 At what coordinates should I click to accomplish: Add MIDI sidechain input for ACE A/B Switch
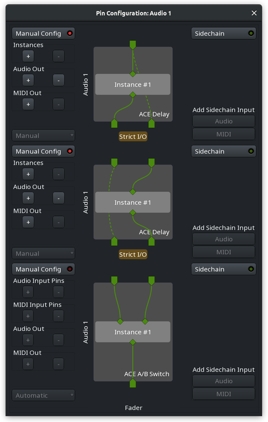(224, 394)
